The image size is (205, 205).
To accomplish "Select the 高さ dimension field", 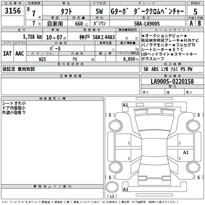I will coord(194,92).
